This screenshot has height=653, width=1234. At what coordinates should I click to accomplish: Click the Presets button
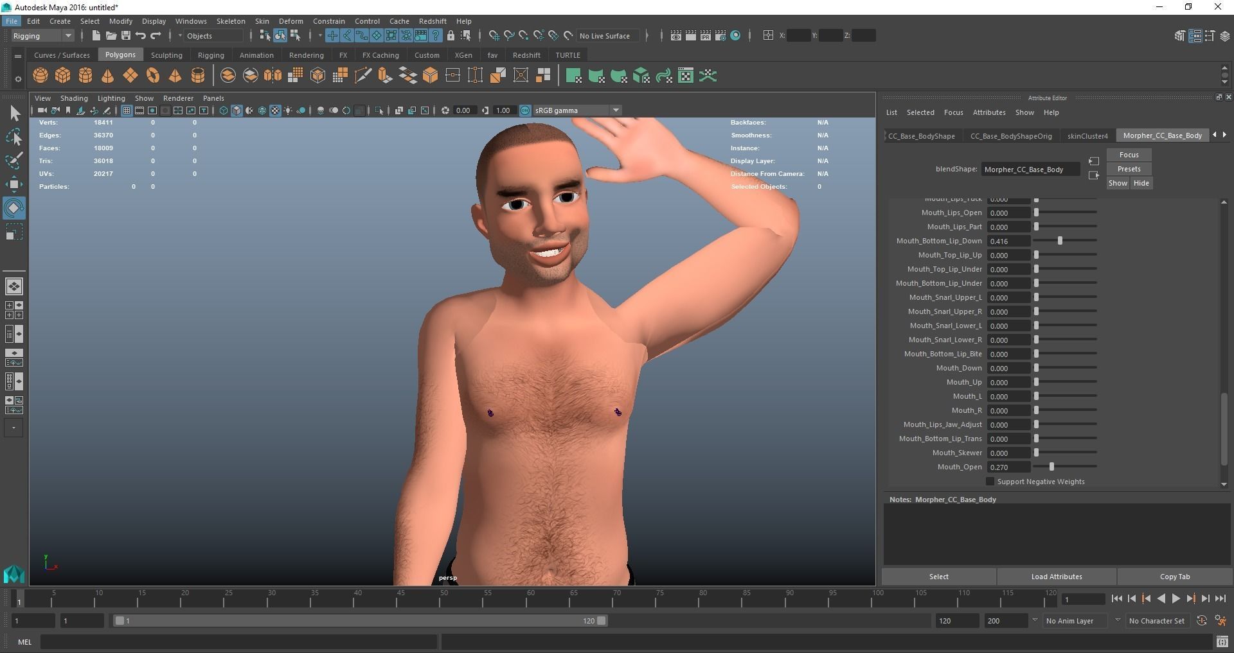(x=1129, y=169)
